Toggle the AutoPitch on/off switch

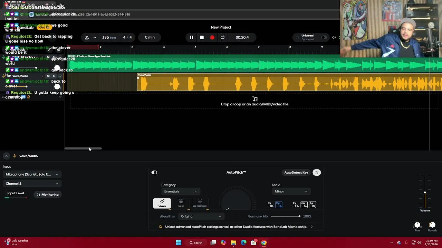(x=154, y=173)
